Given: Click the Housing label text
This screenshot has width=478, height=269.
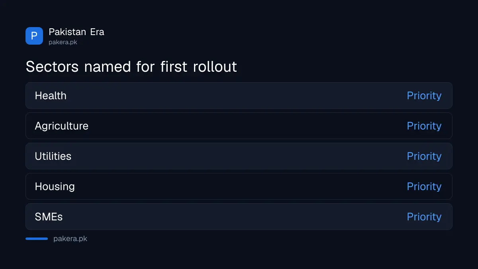Looking at the screenshot, I should 55,187.
